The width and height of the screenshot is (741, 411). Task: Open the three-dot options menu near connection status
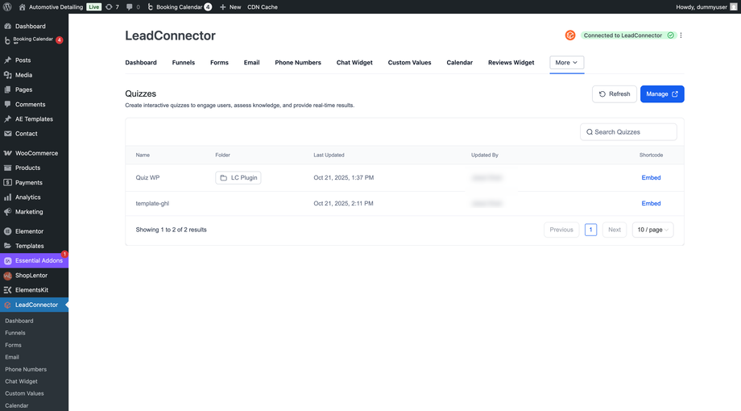pos(681,35)
